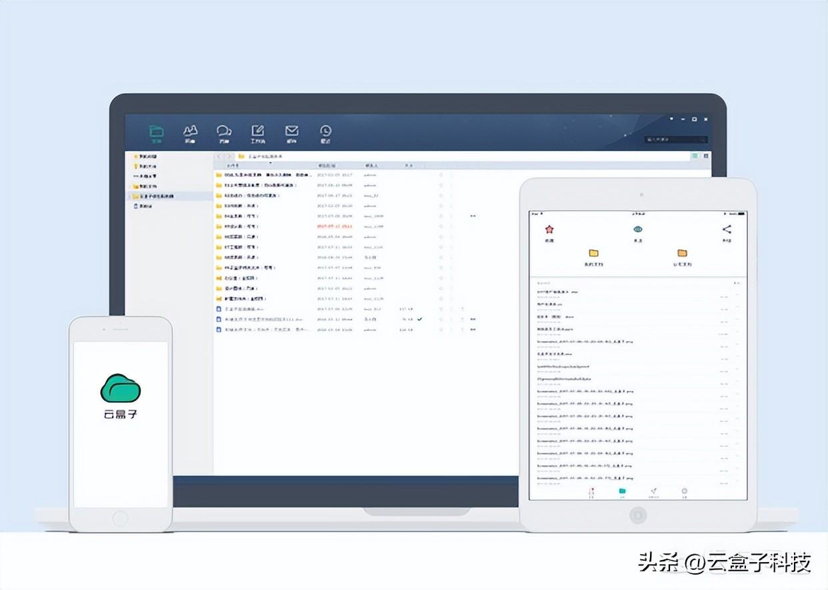Go back with the left arrow in breadcrumb bar
828x590 pixels.
coord(219,156)
